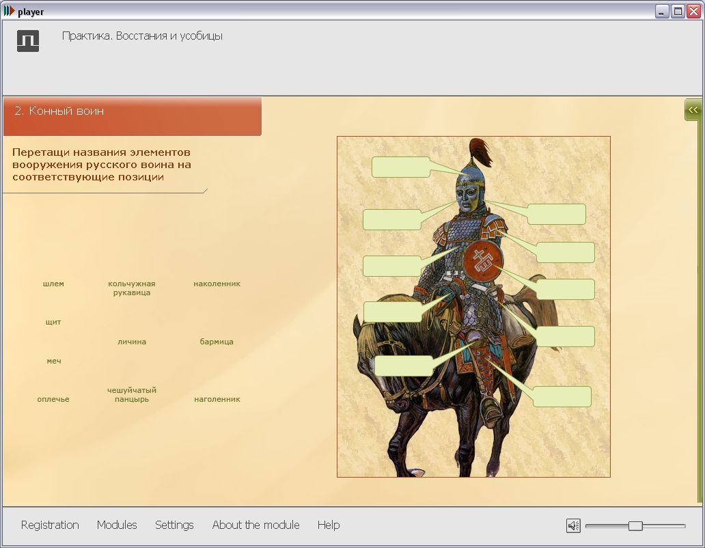
Task: Click the right label box pointing to round shield
Action: pos(566,289)
